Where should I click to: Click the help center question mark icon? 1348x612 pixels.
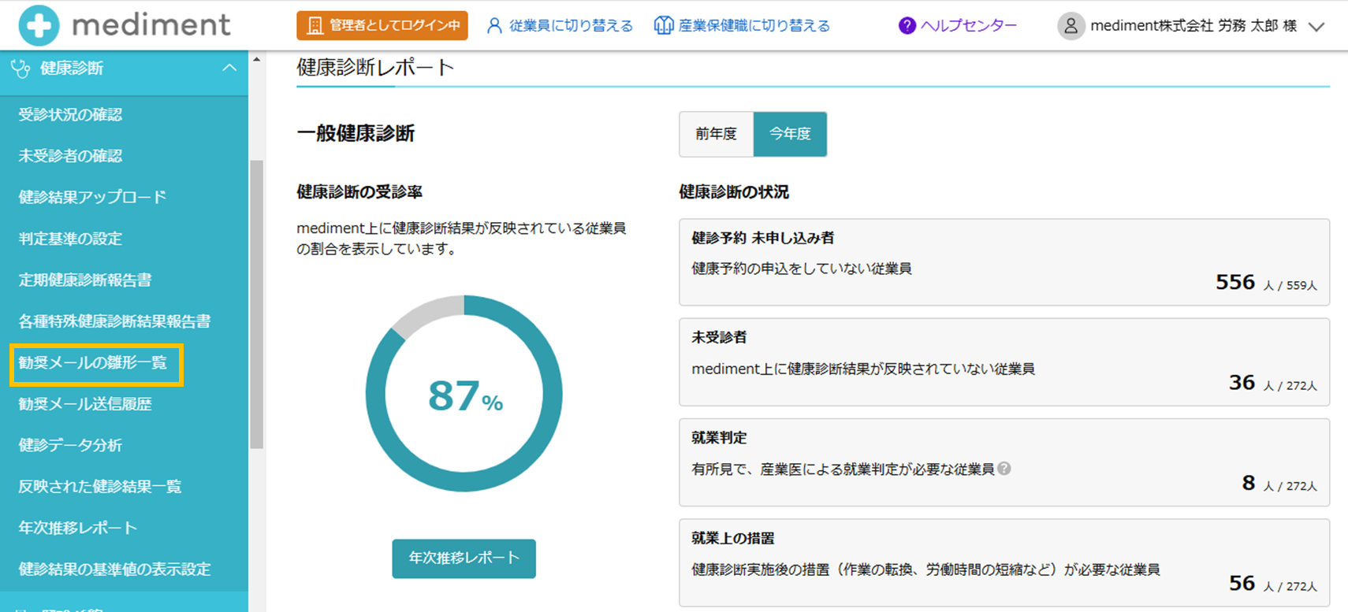pos(907,26)
